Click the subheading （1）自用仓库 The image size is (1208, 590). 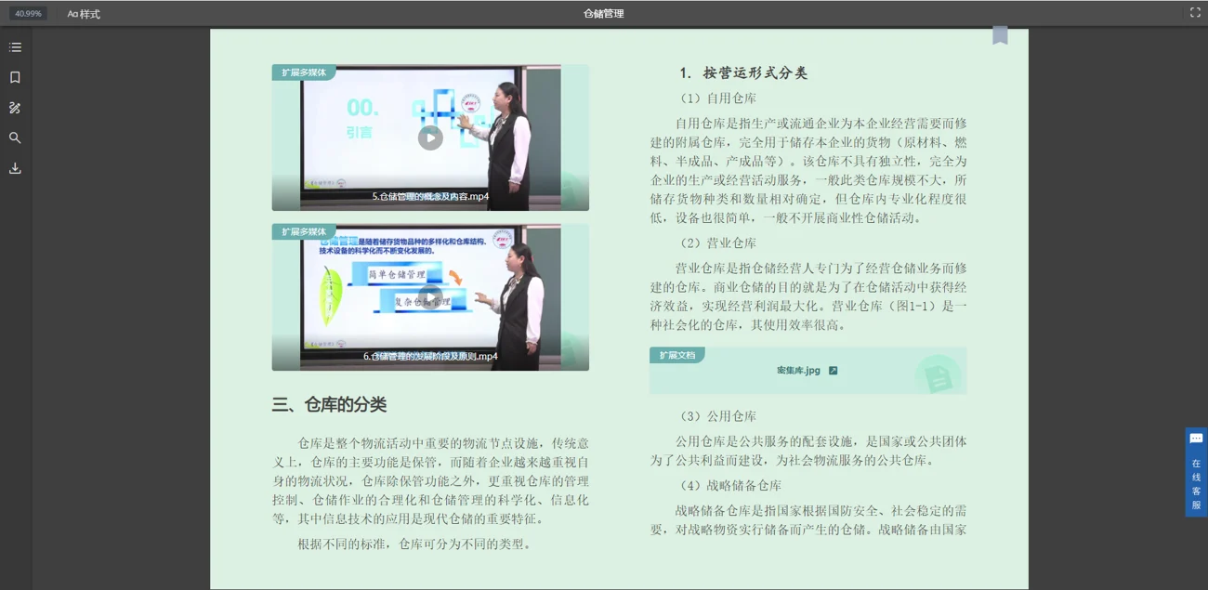point(718,98)
